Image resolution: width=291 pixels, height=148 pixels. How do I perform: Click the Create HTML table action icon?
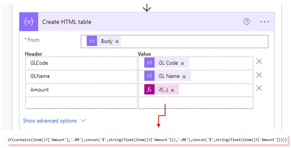(x=29, y=22)
